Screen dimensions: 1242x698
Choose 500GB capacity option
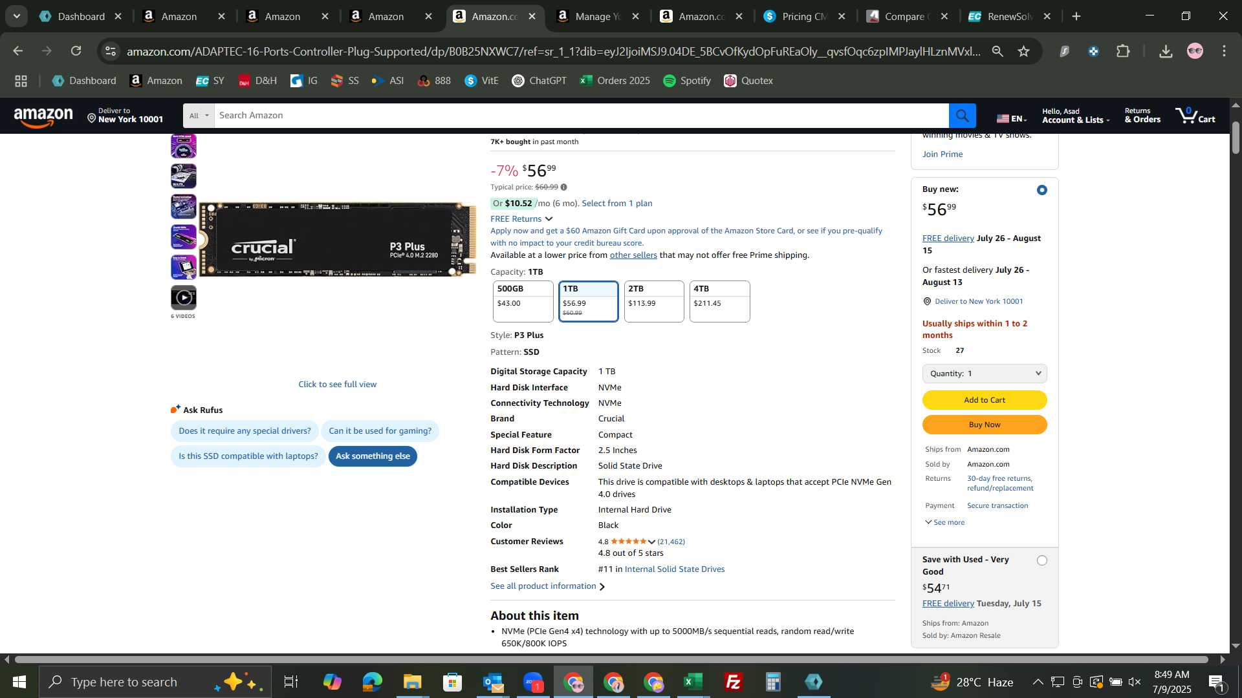(x=523, y=301)
